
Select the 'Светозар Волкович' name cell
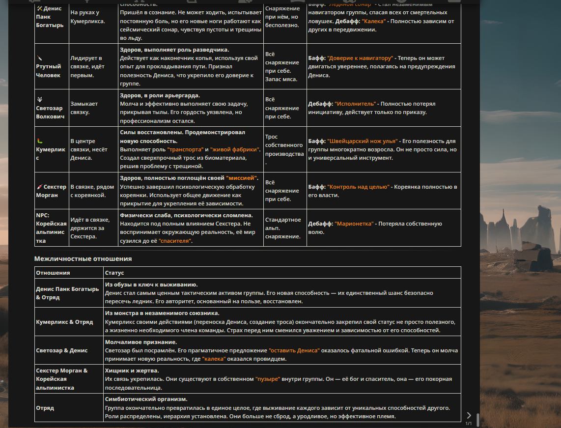point(52,108)
